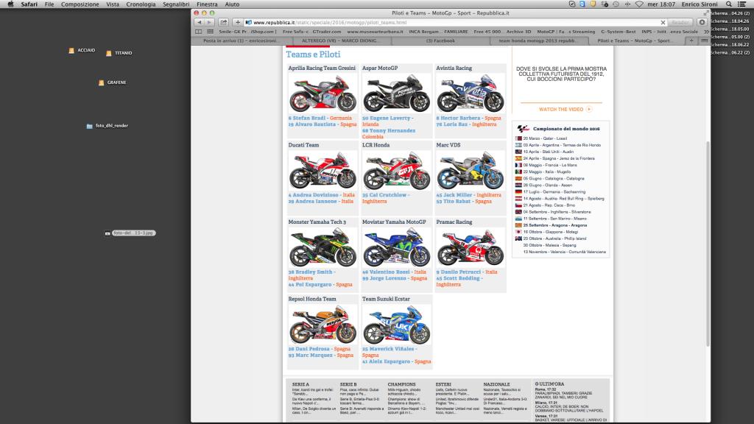Viewport: 754px width, 424px height.
Task: Click the MotoGP logo in the calendar box
Action: point(524,129)
